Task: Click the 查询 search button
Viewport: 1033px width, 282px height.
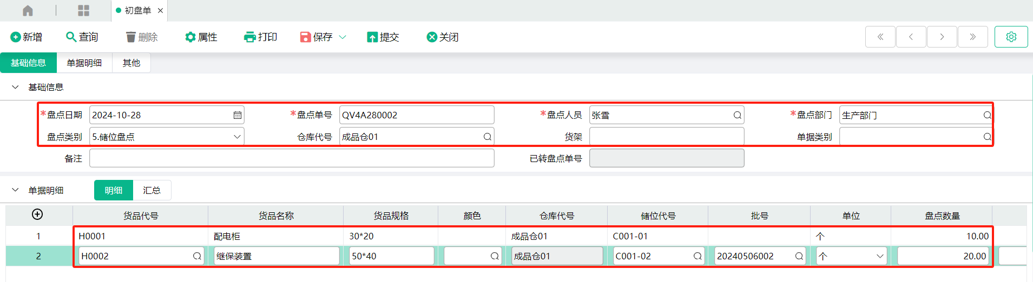Action: (82, 37)
